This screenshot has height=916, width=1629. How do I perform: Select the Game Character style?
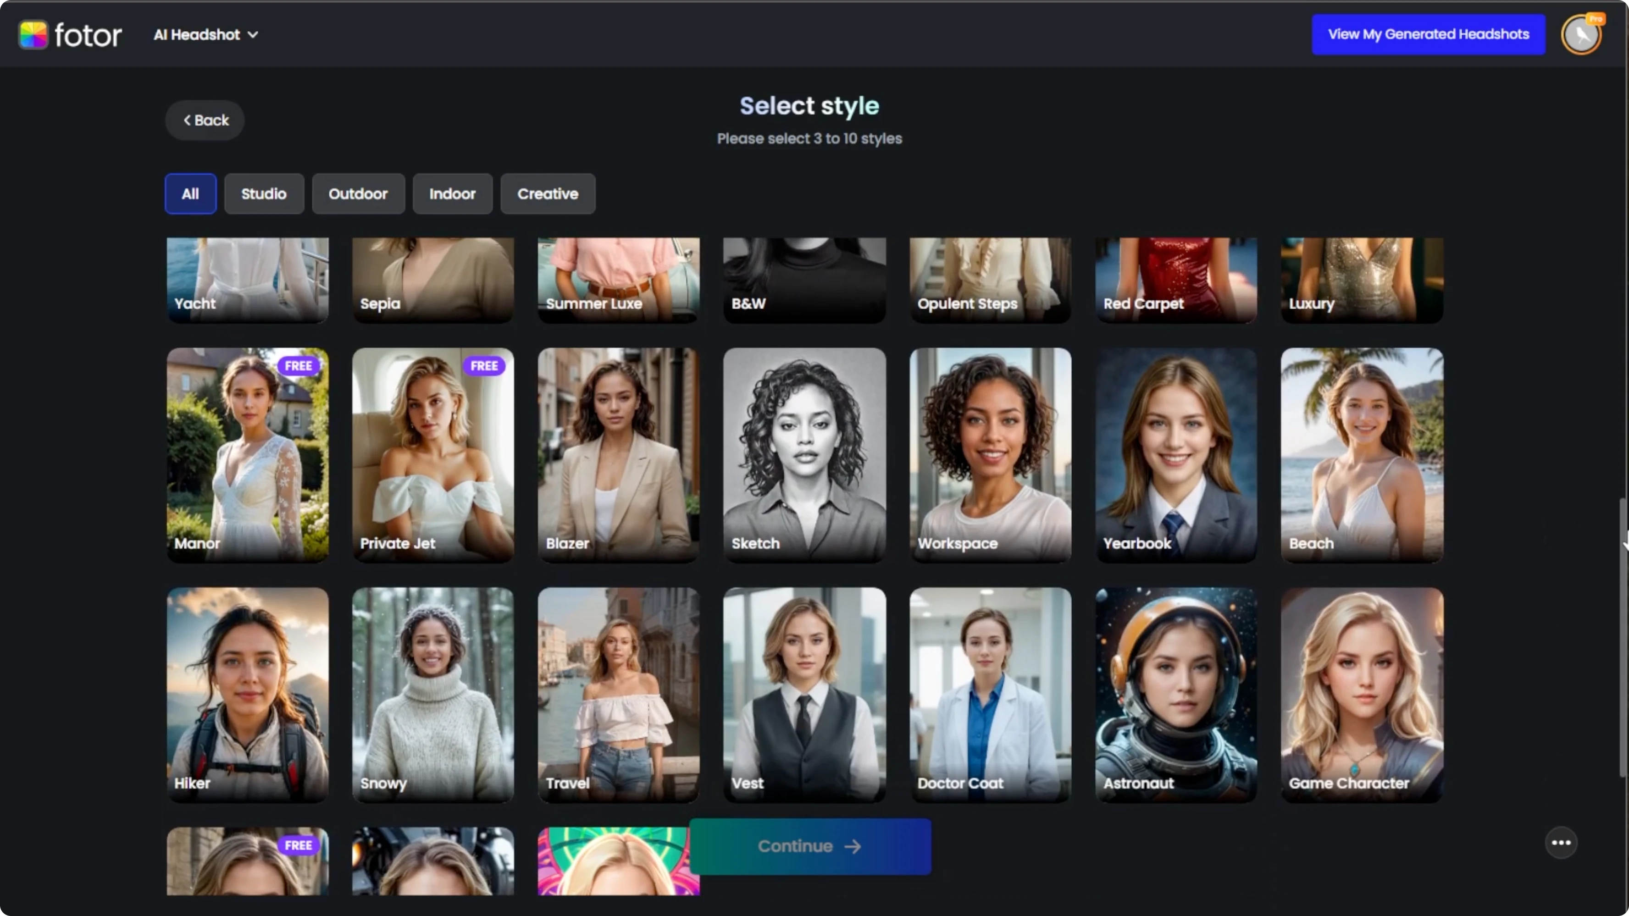point(1362,695)
